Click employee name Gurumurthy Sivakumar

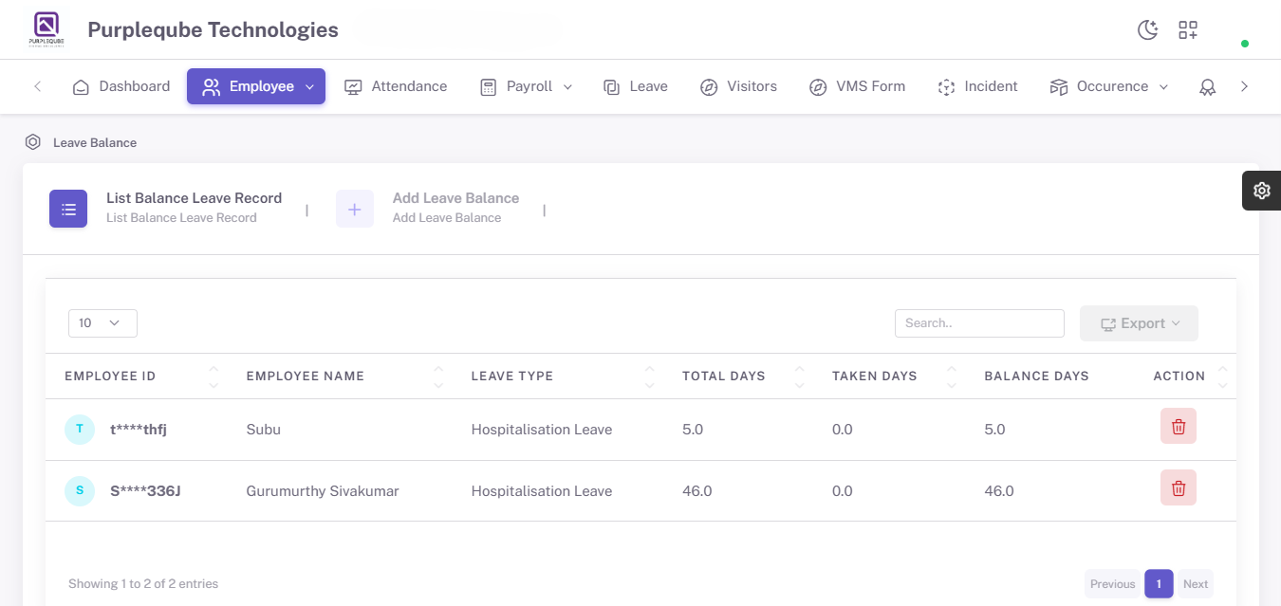click(x=323, y=491)
